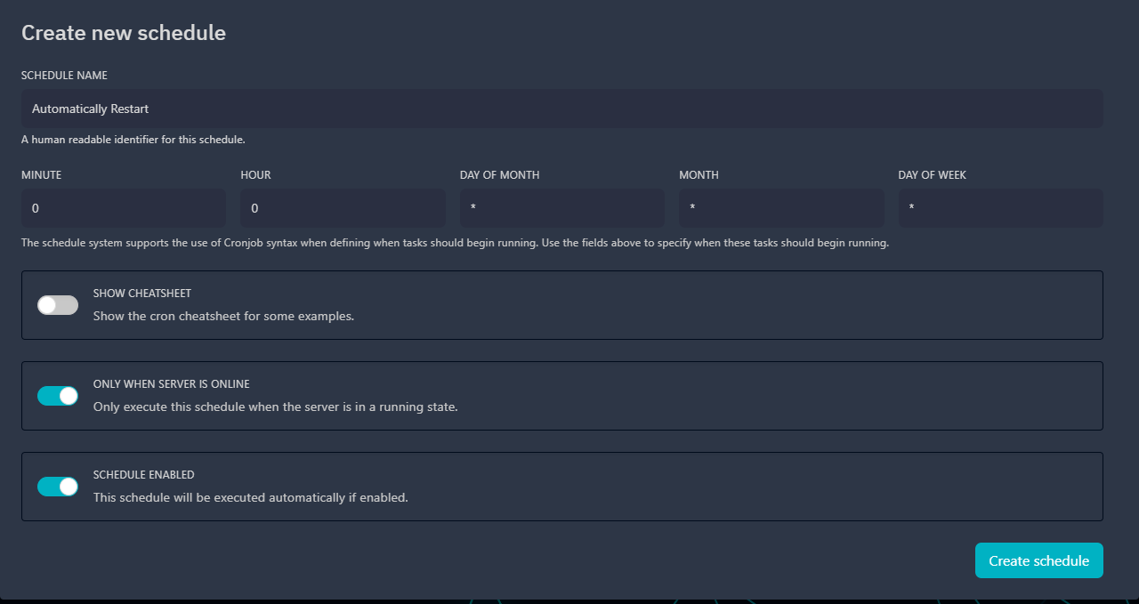Click the ONLY WHEN SERVER IS ONLINE label
Viewport: 1139px width, 604px height.
[171, 384]
